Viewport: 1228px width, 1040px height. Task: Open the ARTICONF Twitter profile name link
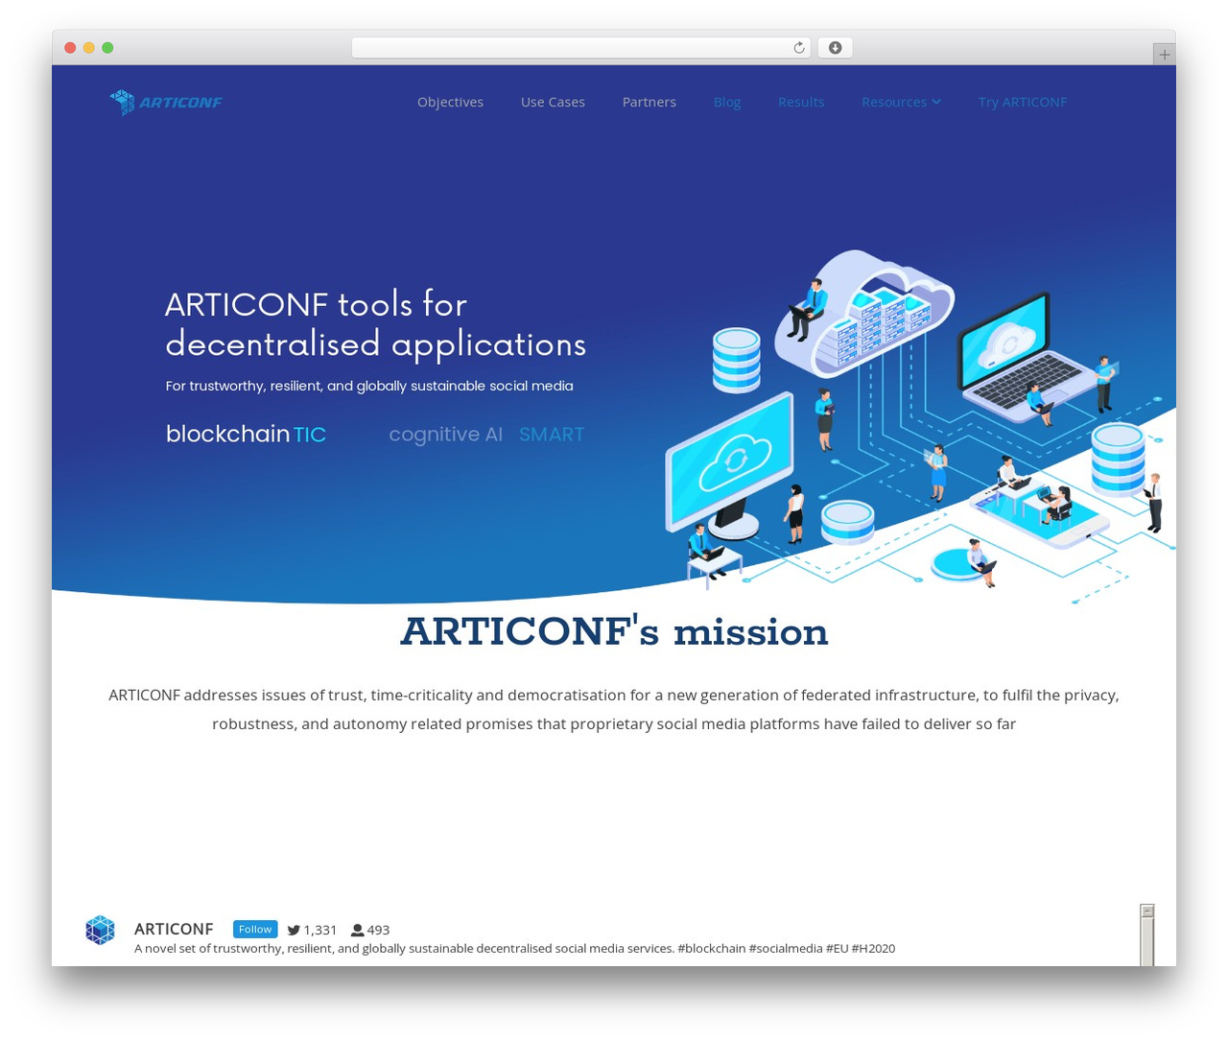pyautogui.click(x=174, y=929)
